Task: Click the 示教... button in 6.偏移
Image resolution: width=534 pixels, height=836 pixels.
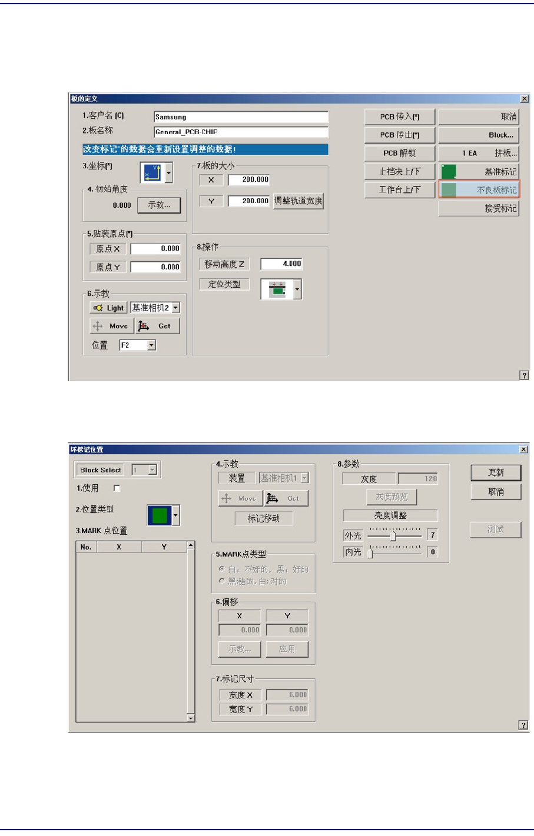Action: point(240,649)
